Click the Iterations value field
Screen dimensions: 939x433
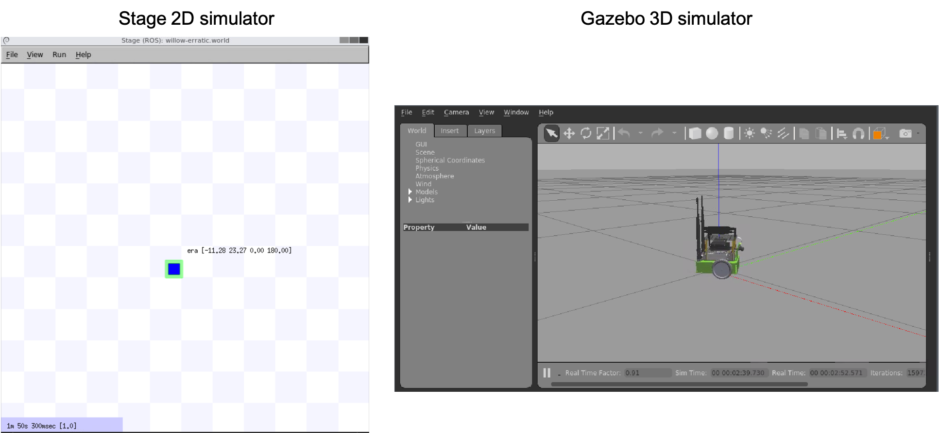click(x=915, y=373)
